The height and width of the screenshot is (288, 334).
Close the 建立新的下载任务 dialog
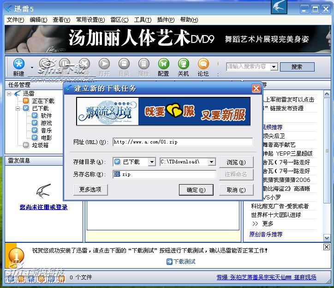(x=256, y=88)
